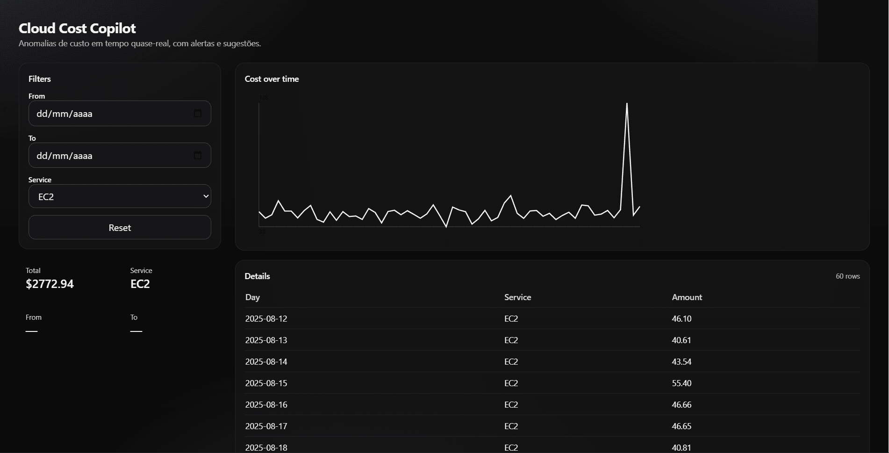Viewport: 889px width, 453px height.
Task: Click the Cost over time chart heading
Action: point(272,79)
